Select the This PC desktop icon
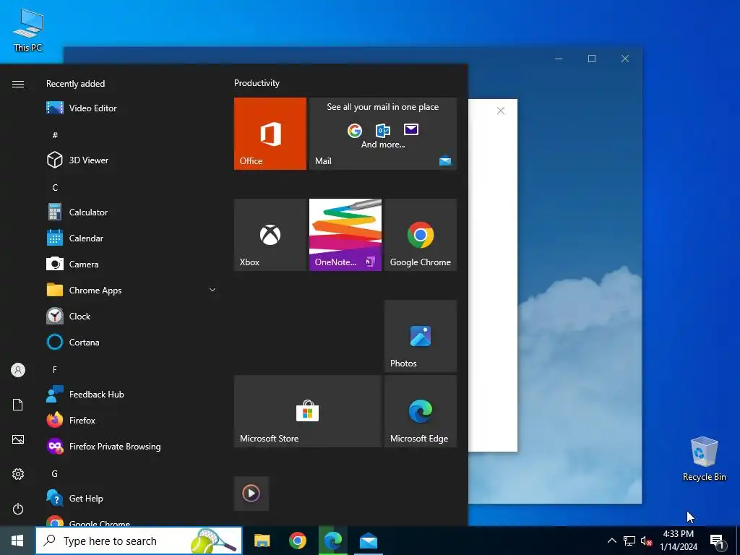Viewport: 740px width, 555px height. [28, 30]
